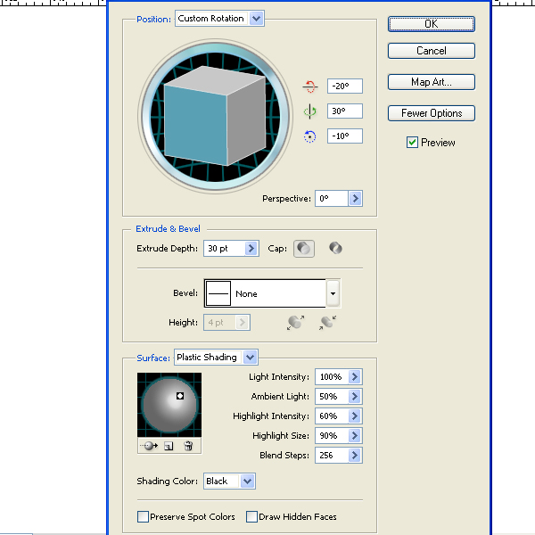
Task: Open Perspective slider arrow
Action: 355,198
